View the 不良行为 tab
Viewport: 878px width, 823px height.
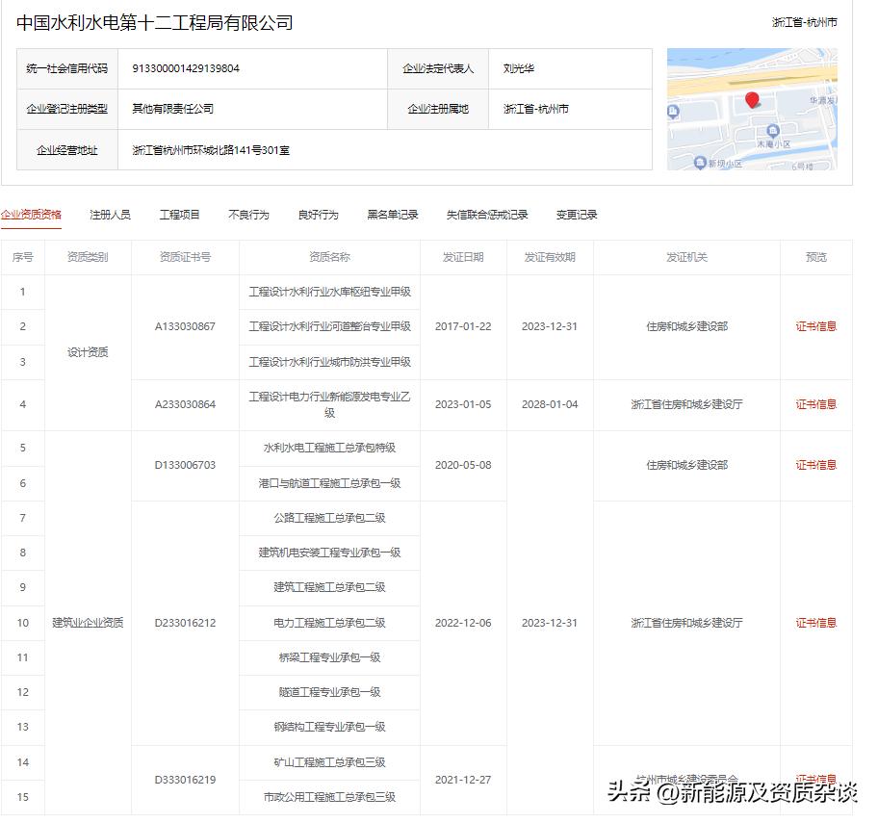(x=248, y=215)
